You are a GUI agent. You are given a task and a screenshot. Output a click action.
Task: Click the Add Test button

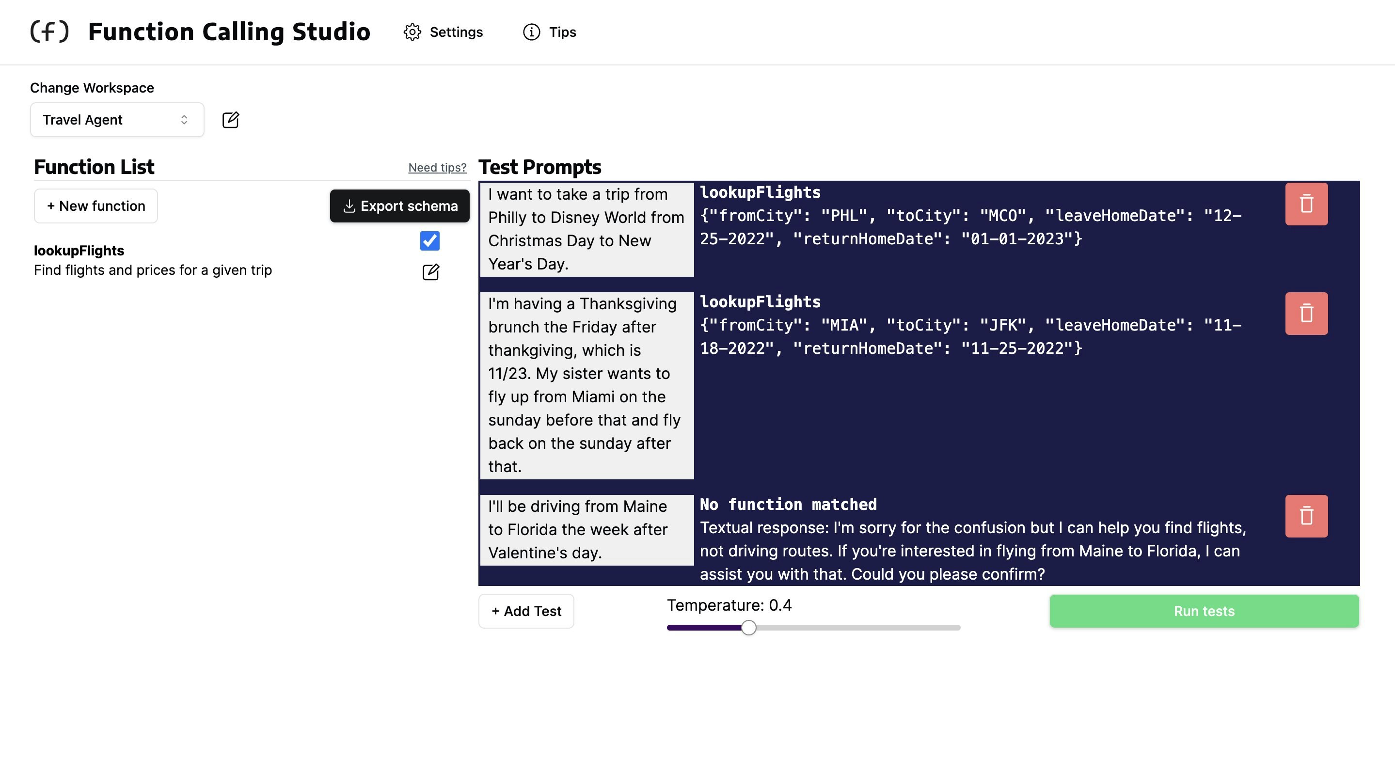point(526,611)
